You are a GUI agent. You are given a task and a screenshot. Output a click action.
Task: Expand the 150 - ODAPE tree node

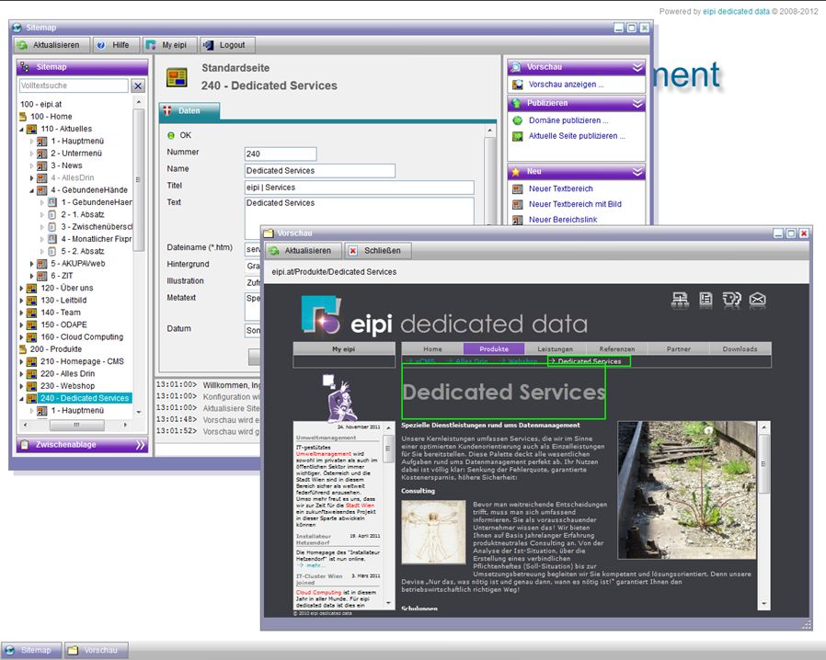click(x=20, y=324)
